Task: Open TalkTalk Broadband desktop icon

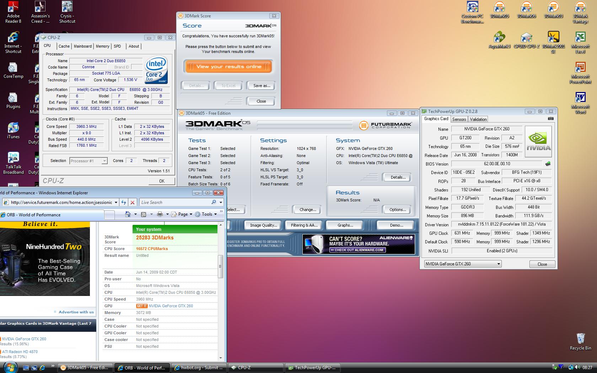Action: [x=13, y=163]
